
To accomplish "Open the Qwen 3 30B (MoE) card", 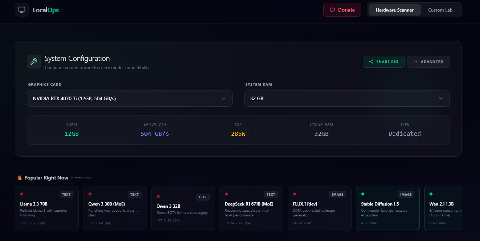I will [x=115, y=208].
